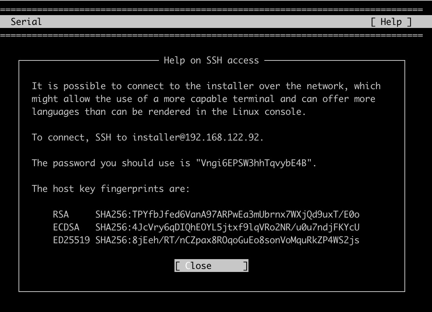Screen dimensions: 432x312
Task: Click the intro paragraph's first line
Action: 206,86
